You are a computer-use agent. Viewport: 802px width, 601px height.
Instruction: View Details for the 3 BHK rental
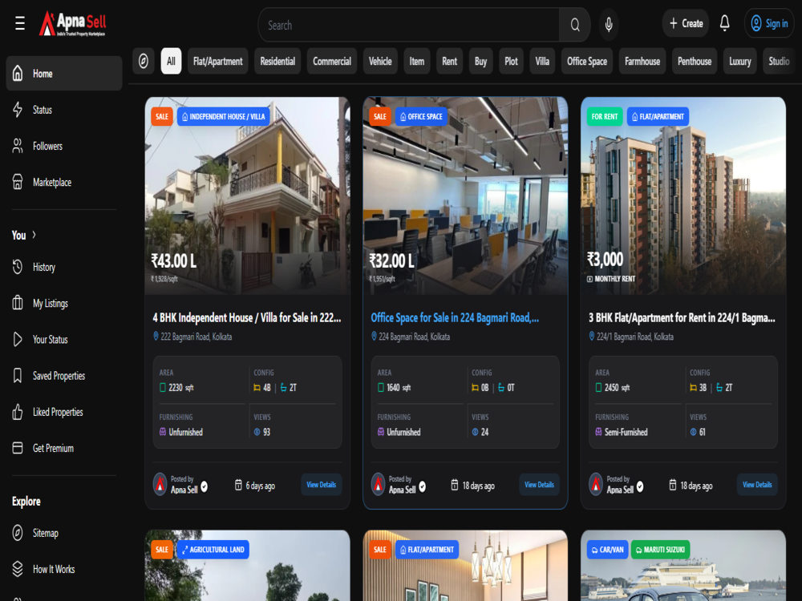click(x=757, y=485)
